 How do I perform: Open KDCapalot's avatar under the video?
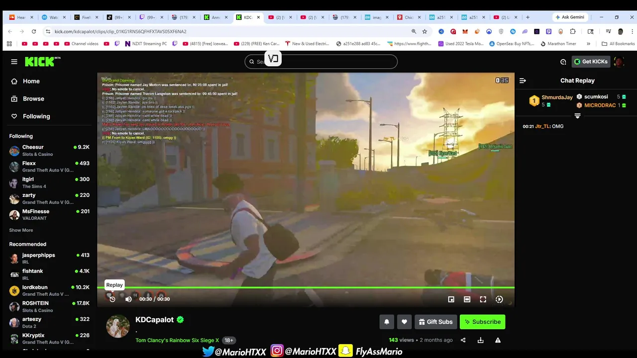(x=118, y=326)
